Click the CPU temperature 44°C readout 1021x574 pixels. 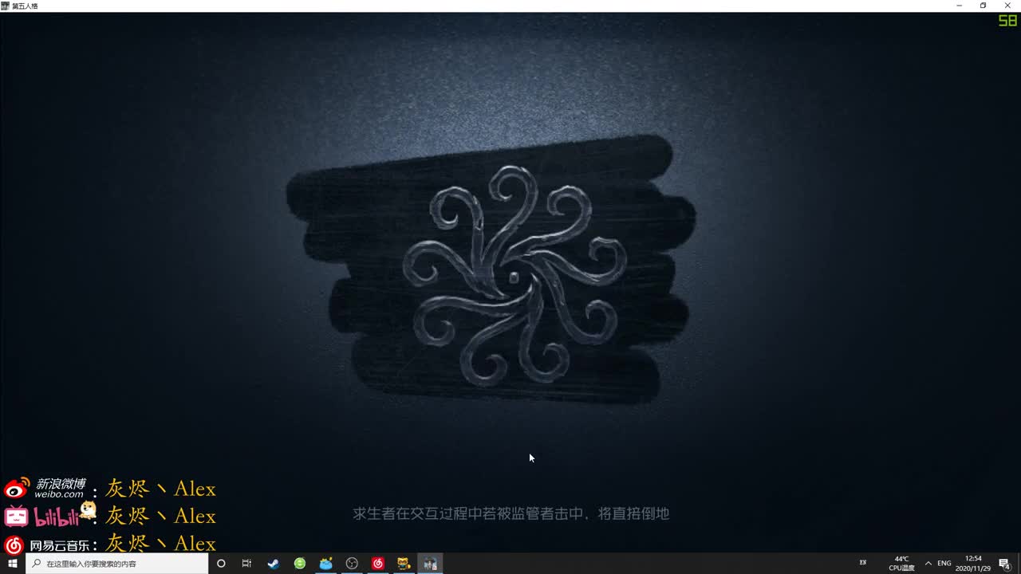901,564
